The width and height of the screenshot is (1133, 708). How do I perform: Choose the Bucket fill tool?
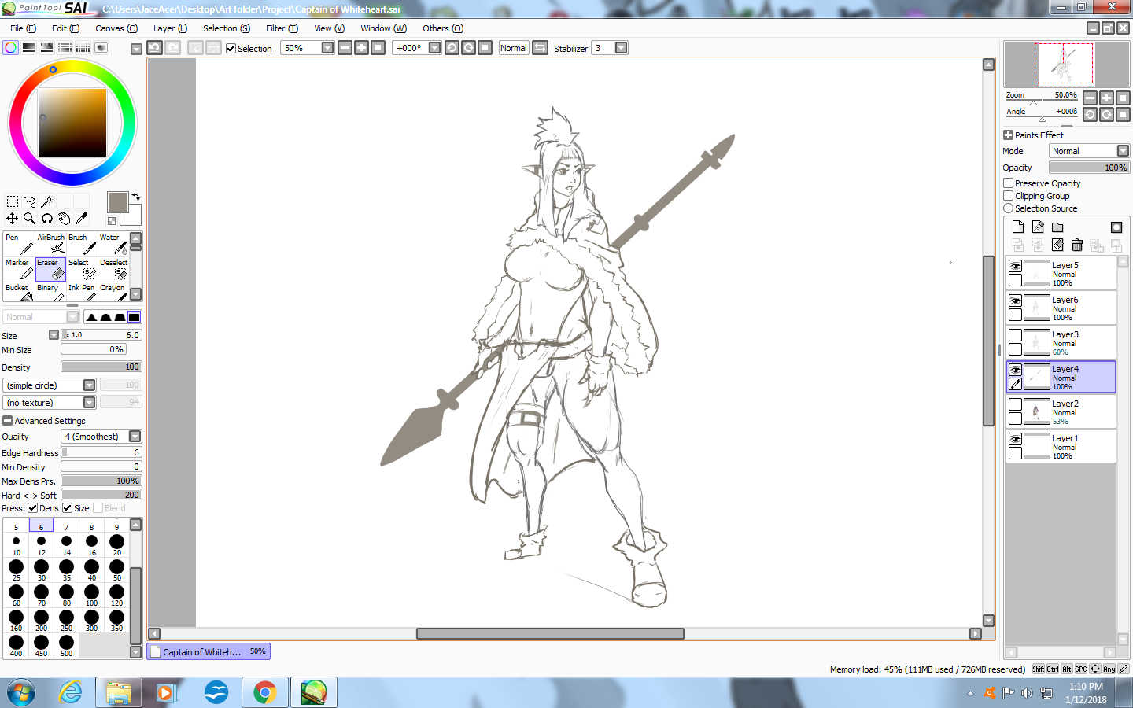click(19, 292)
